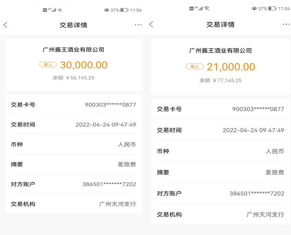
Task: Tap the HD indicator in right status bar
Action: coord(191,8)
